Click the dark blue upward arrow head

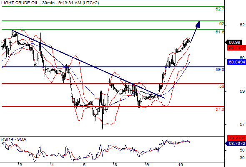[198, 25]
